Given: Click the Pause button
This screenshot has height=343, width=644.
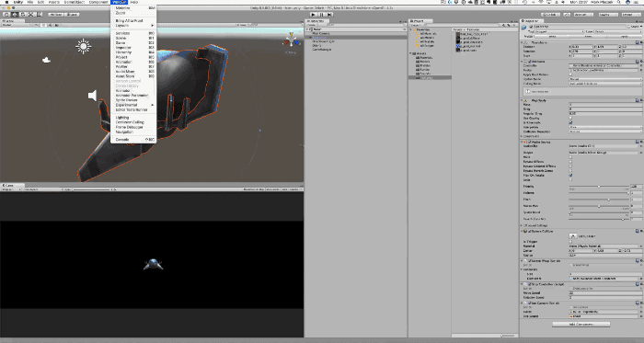Looking at the screenshot, I should pyautogui.click(x=322, y=15).
